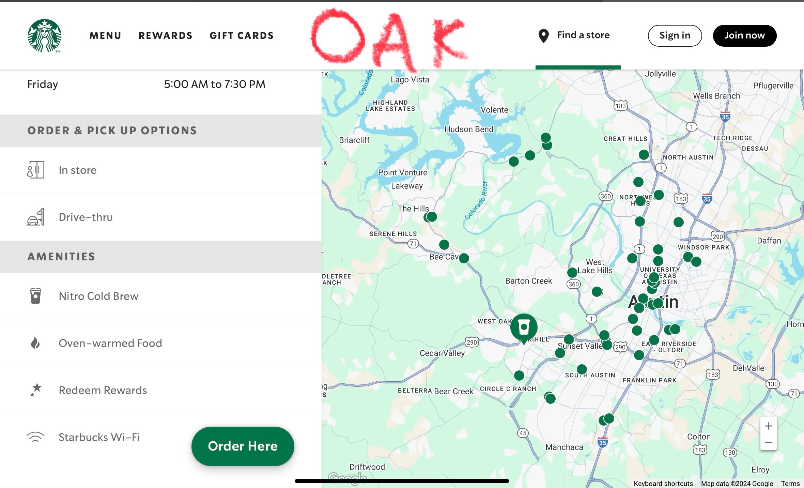Click the store marker above Circle C Ranch

[x=519, y=376]
